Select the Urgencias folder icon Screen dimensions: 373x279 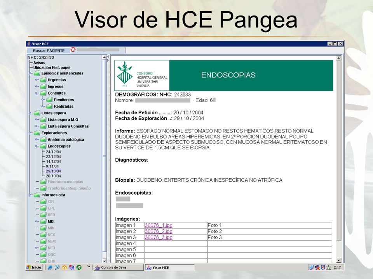pos(43,80)
